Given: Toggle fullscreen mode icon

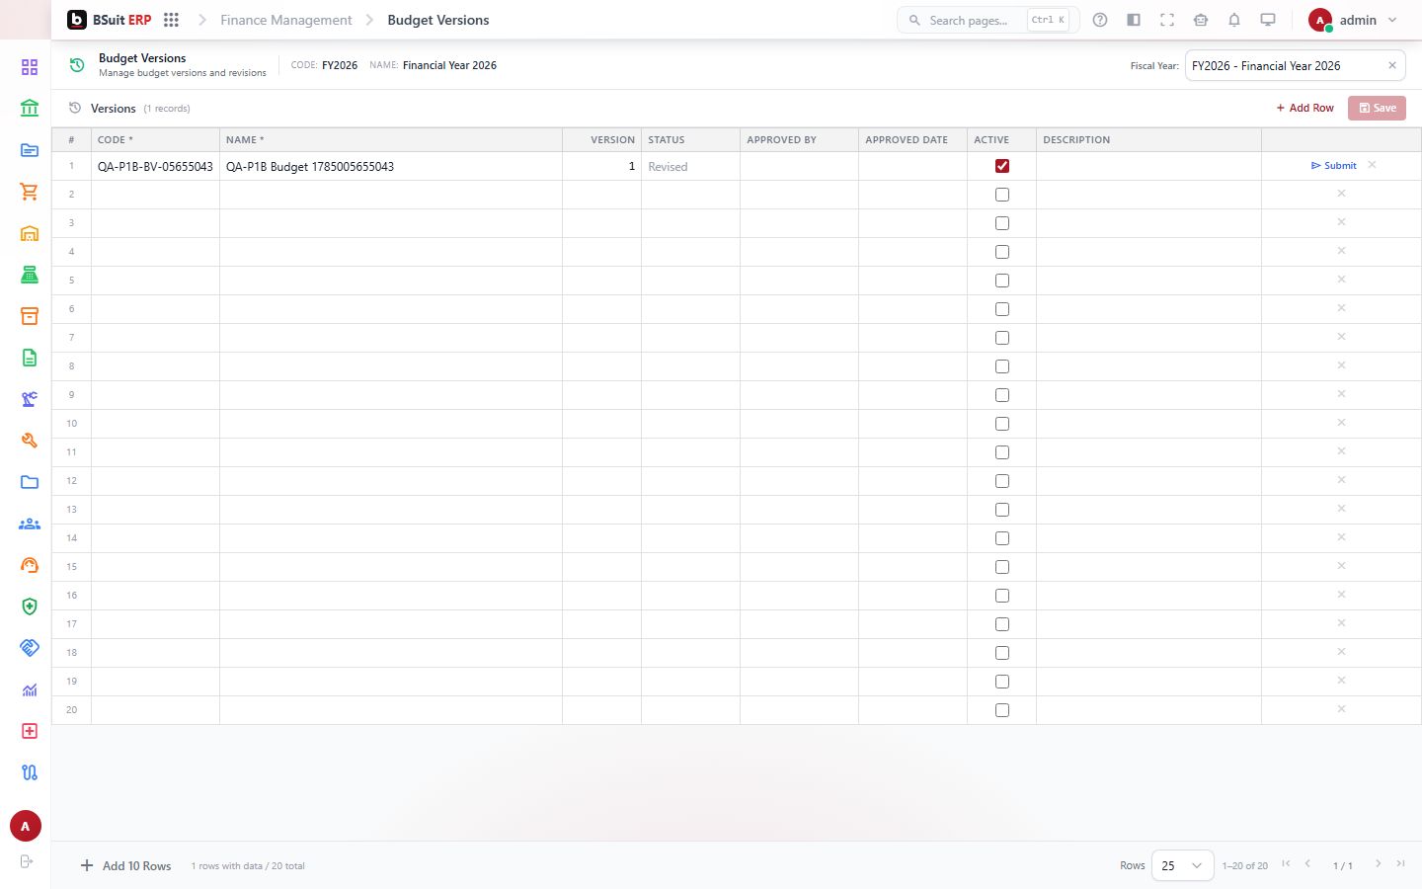Looking at the screenshot, I should click(1167, 20).
